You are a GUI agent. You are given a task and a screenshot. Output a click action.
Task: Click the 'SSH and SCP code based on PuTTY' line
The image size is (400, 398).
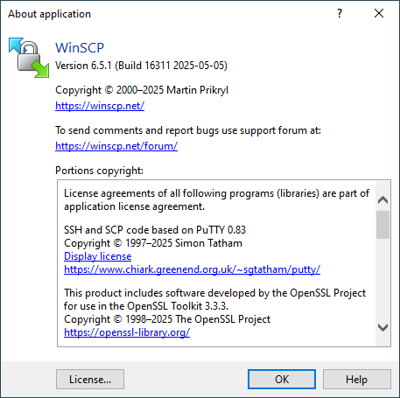point(155,230)
